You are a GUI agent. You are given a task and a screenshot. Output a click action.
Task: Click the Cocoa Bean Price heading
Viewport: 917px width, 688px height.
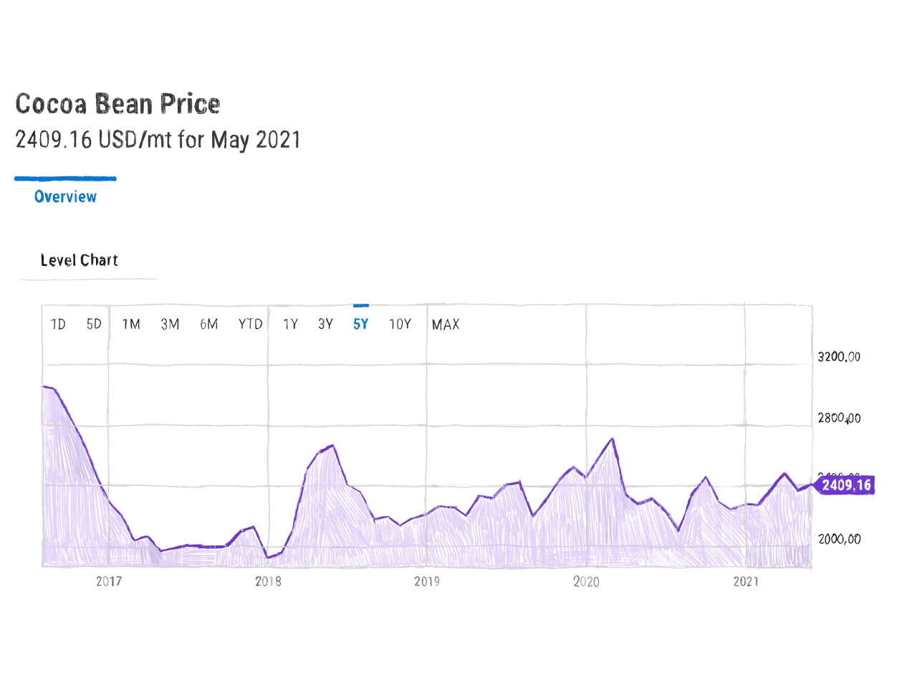[x=117, y=104]
